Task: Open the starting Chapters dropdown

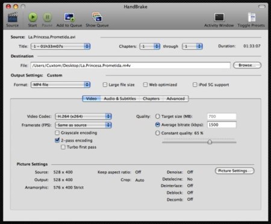Action: [x=150, y=46]
